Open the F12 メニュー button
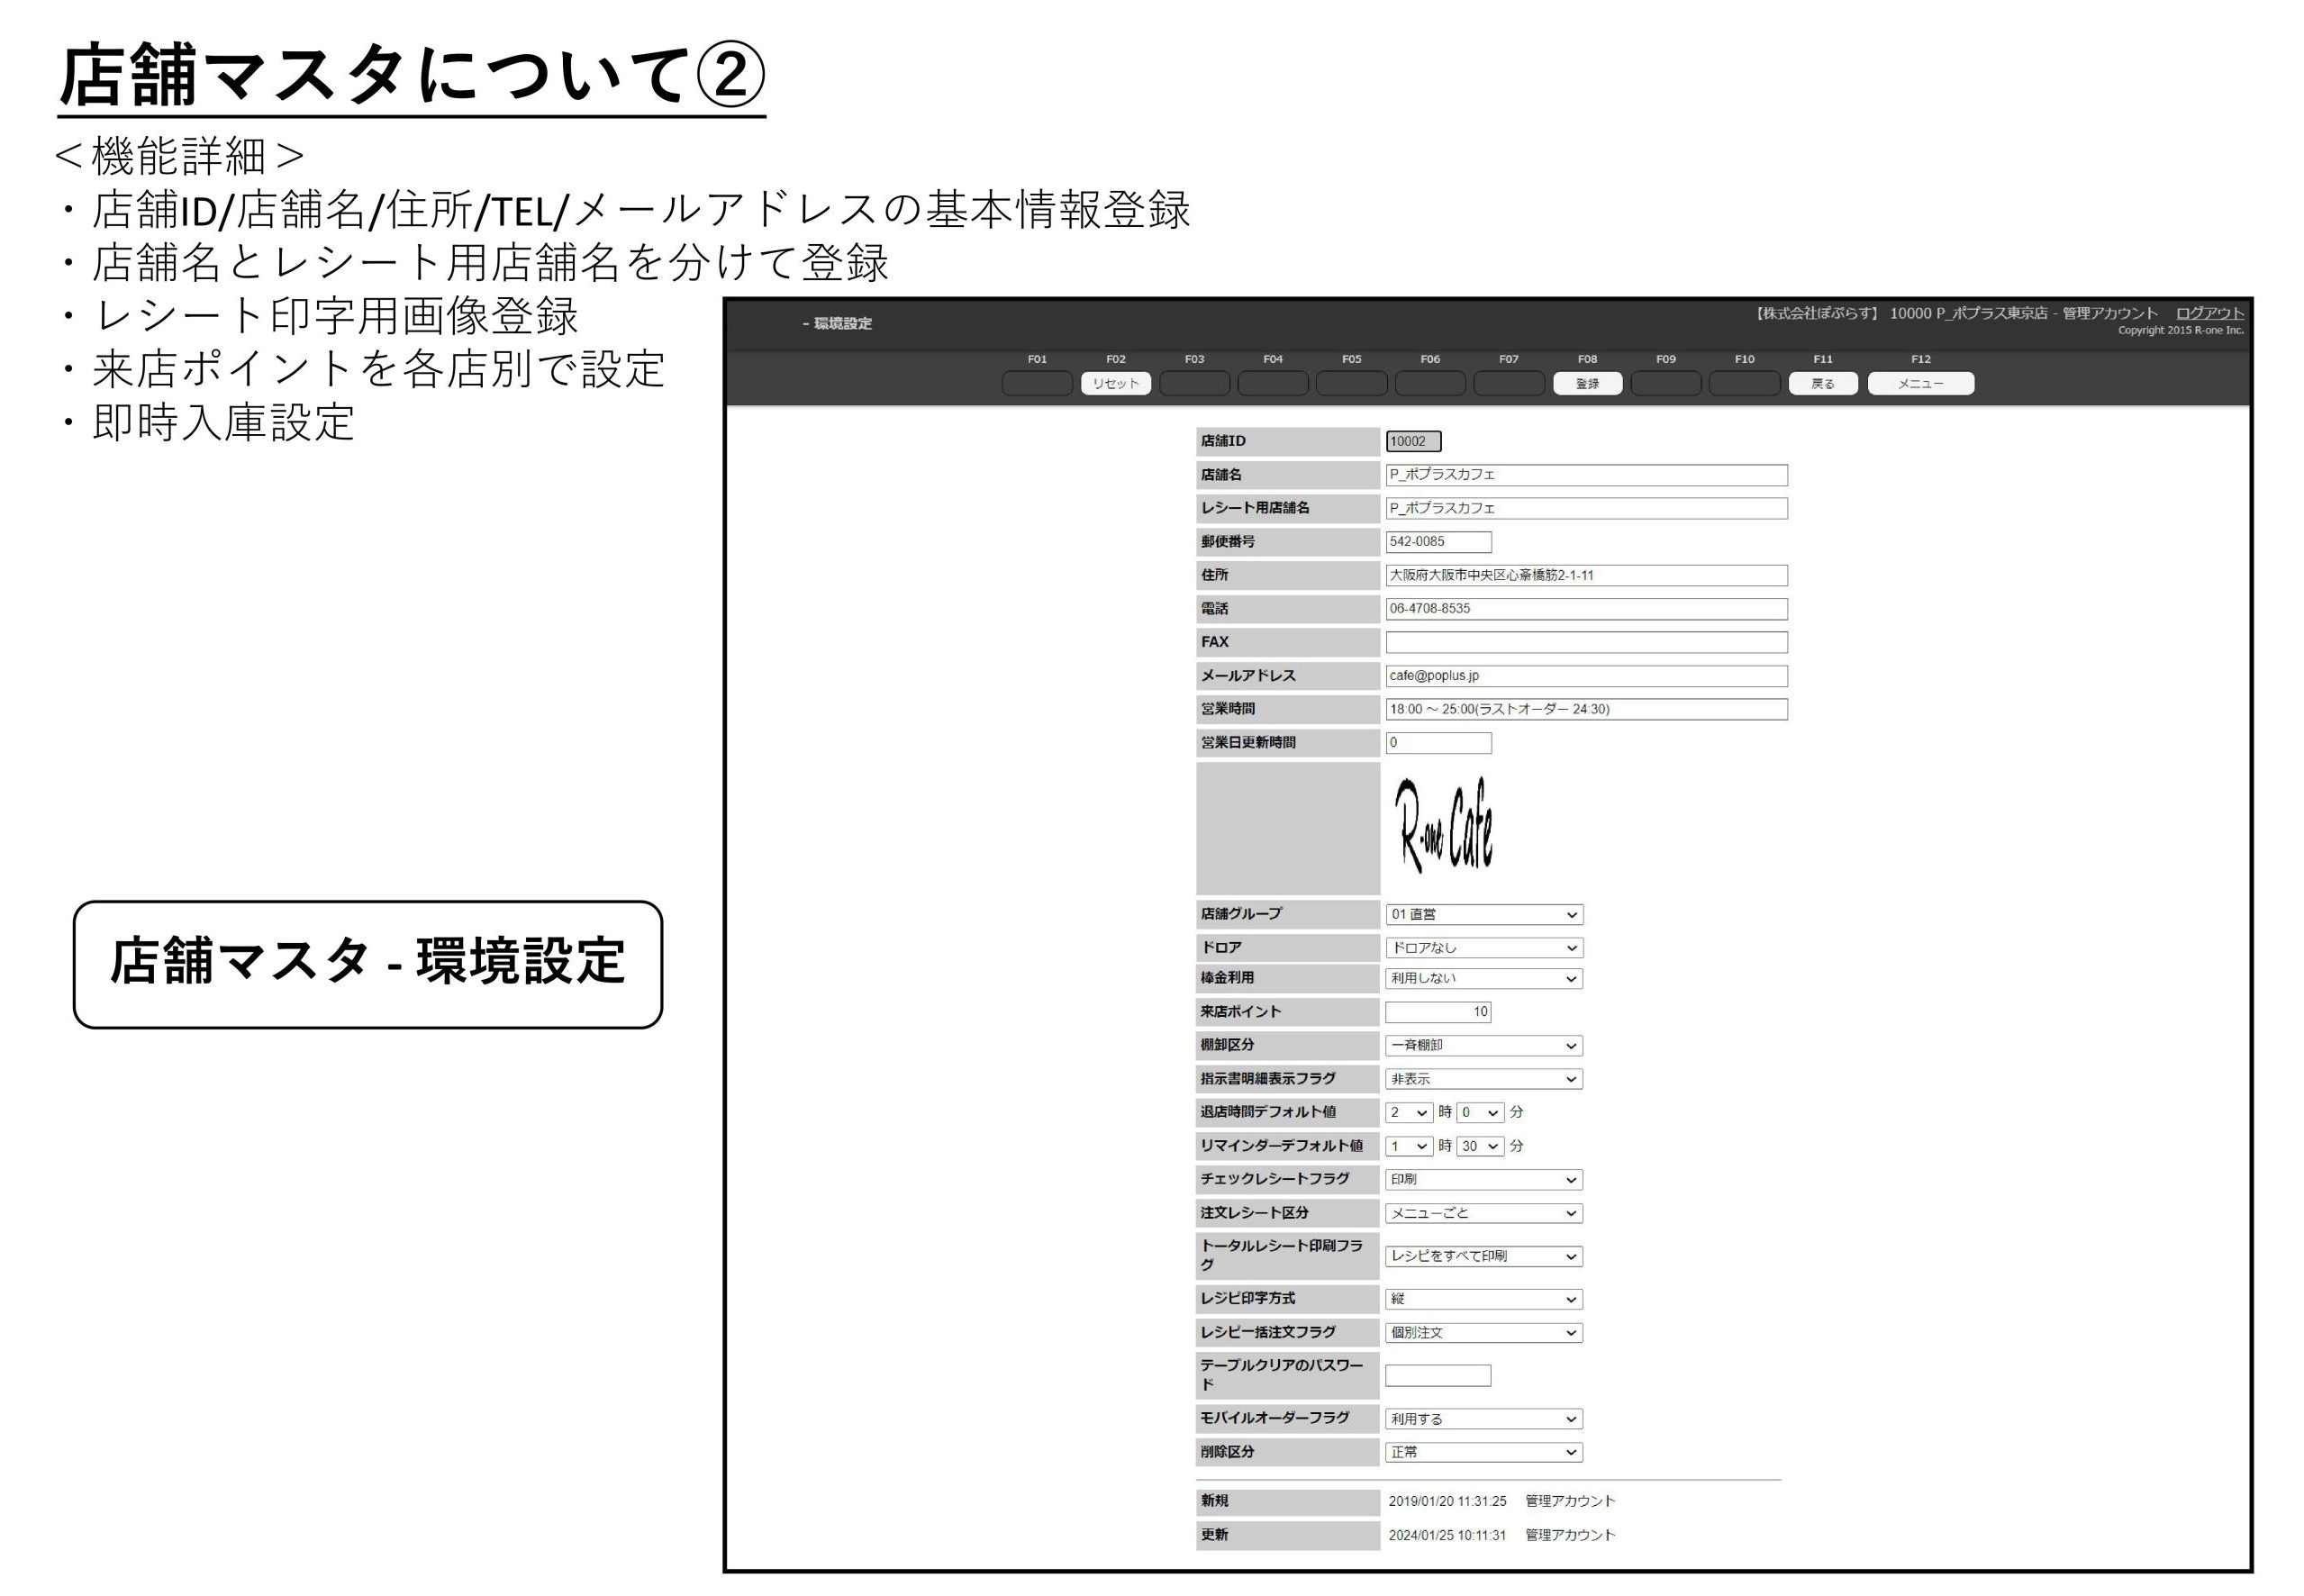 point(1920,383)
